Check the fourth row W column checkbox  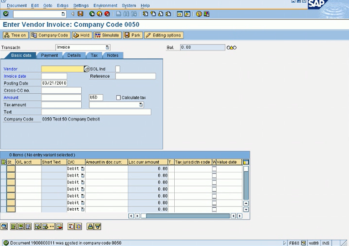click(214, 189)
